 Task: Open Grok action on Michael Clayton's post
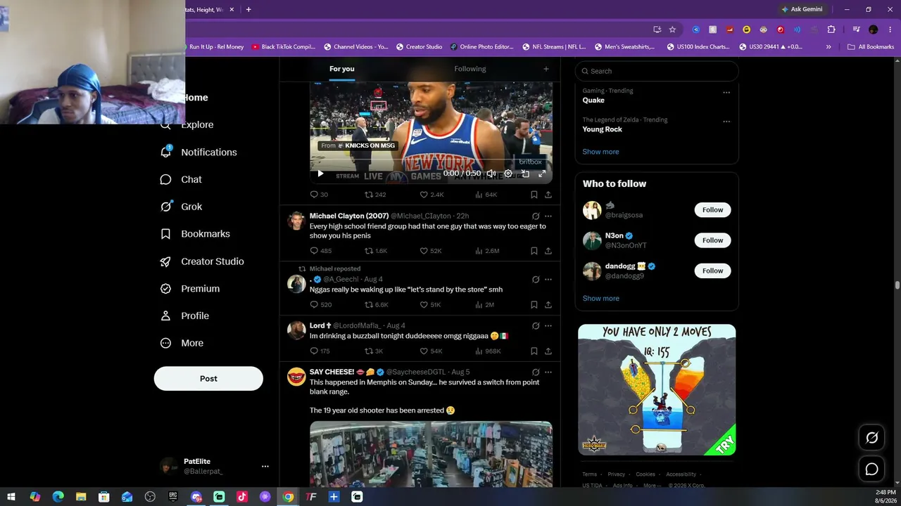536,216
